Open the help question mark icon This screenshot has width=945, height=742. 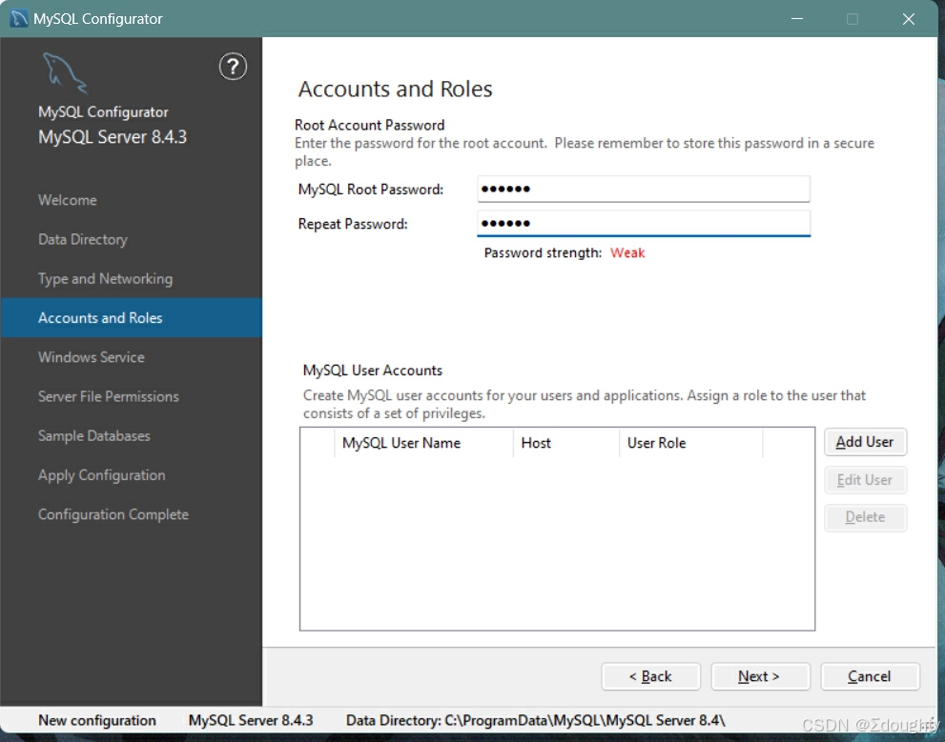pyautogui.click(x=233, y=66)
